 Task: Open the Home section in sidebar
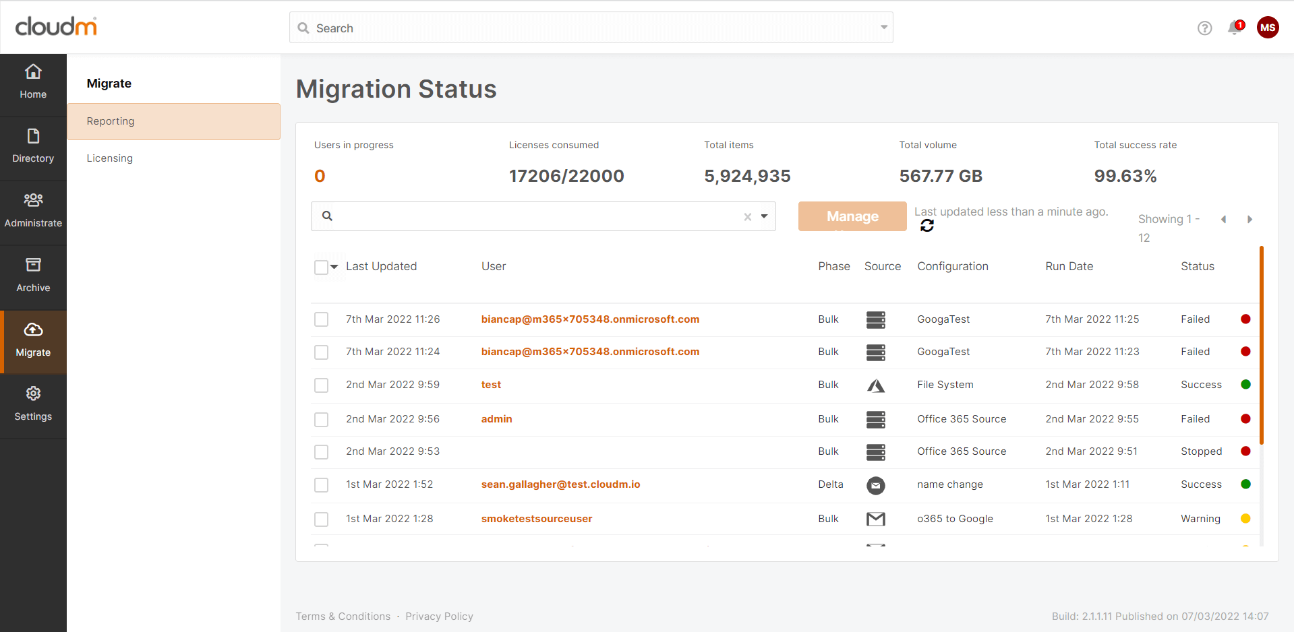point(33,82)
